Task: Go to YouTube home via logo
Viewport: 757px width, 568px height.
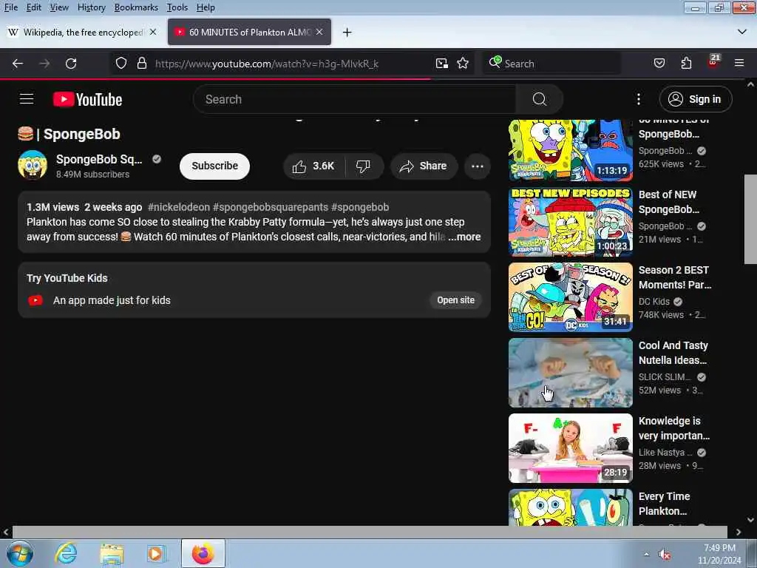Action: click(87, 100)
